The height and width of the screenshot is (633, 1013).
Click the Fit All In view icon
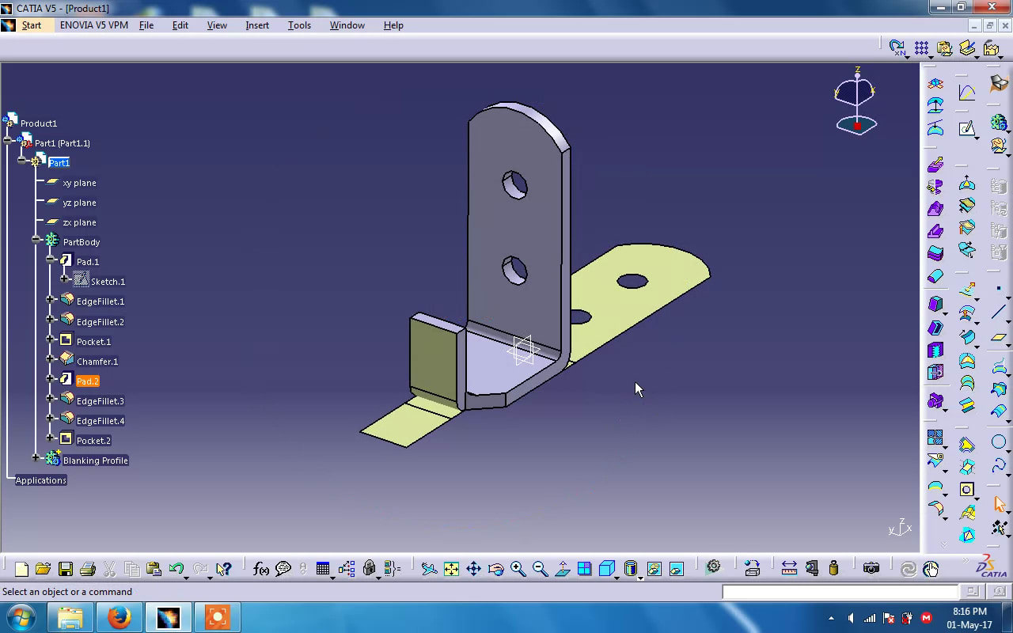[451, 568]
